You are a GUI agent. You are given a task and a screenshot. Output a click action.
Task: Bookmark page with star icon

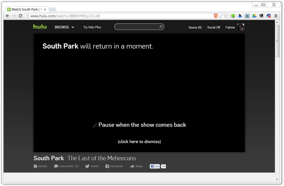tap(225, 16)
